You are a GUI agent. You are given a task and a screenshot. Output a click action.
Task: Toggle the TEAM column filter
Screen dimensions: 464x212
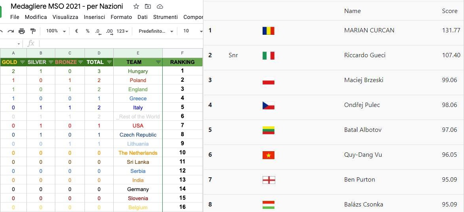(x=158, y=62)
